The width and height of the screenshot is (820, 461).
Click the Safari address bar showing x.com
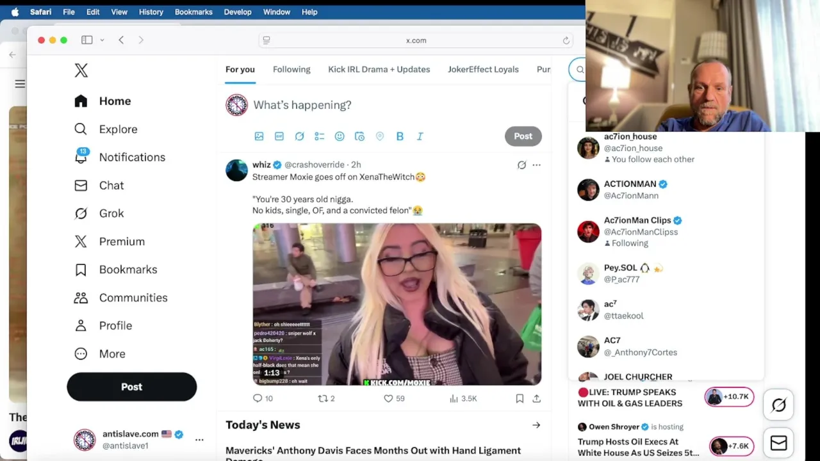click(416, 40)
